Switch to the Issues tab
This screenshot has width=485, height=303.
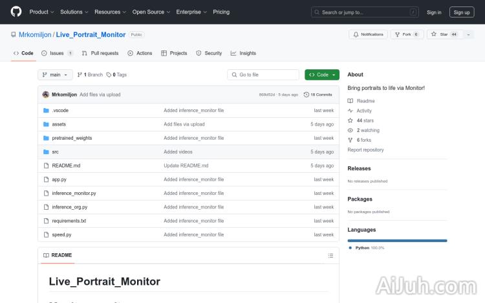click(x=57, y=53)
